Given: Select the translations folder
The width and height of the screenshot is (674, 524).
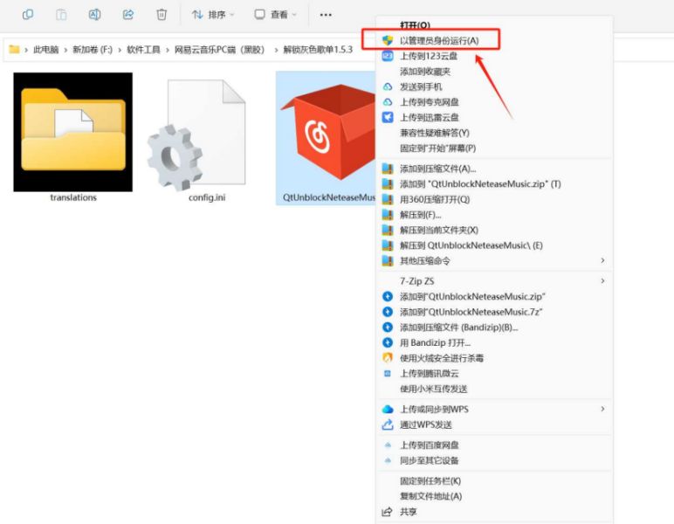Looking at the screenshot, I should click(73, 138).
